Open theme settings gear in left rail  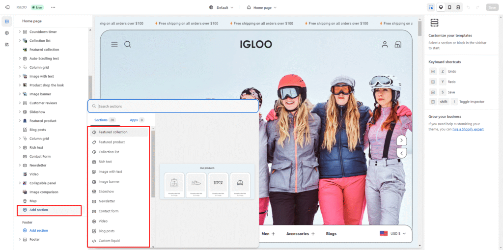7,33
